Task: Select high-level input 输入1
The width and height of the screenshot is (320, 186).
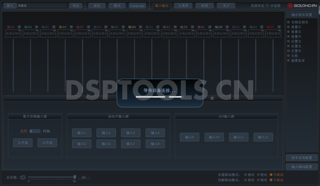Action: 82,133
